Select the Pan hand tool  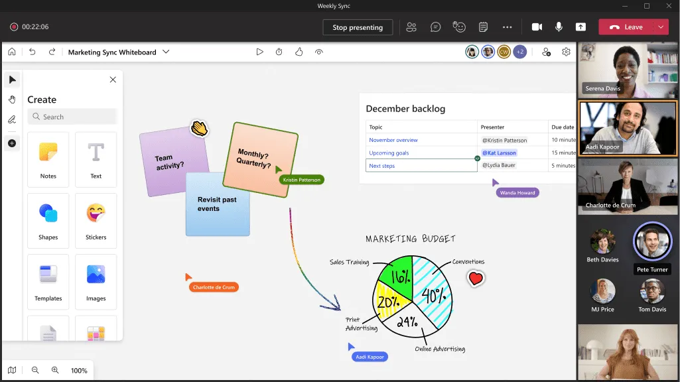(11, 98)
